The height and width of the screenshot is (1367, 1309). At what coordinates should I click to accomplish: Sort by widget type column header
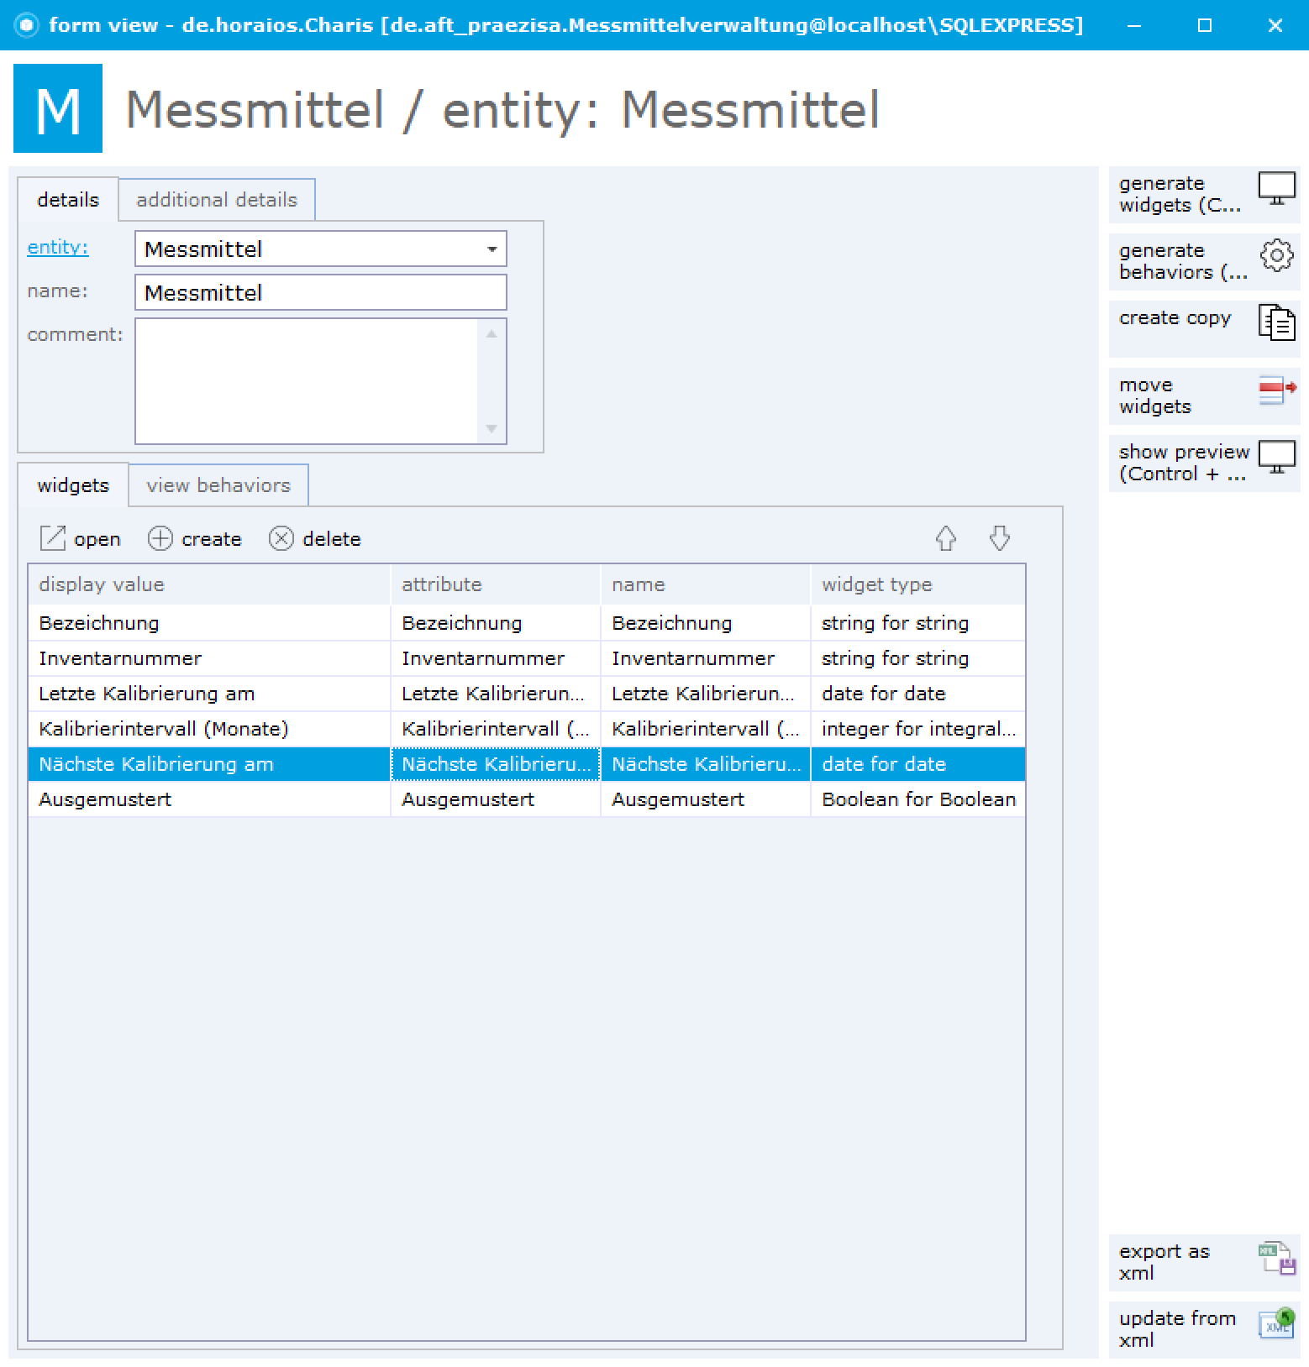(x=918, y=584)
